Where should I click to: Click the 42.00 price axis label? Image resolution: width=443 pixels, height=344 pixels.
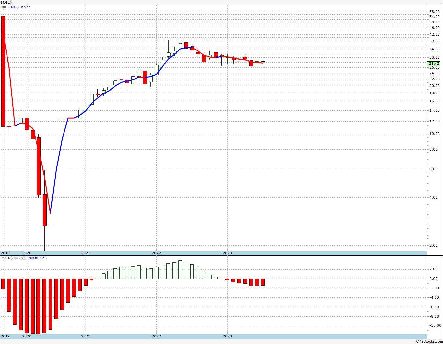click(435, 34)
